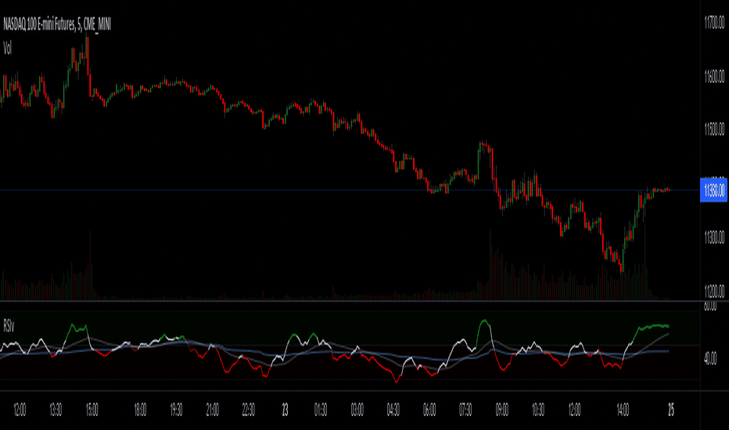729x430 pixels.
Task: Click the 06:00 time axis label
Action: click(429, 410)
